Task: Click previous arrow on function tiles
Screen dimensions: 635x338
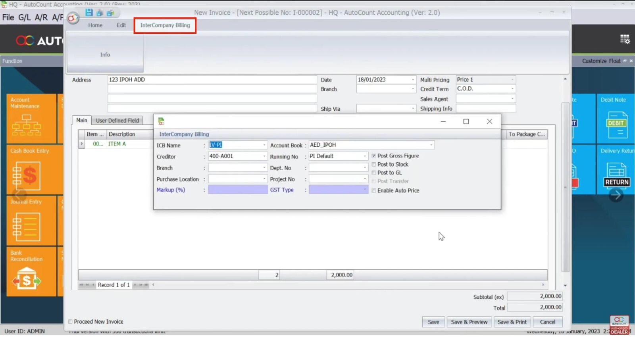Action: point(18,195)
